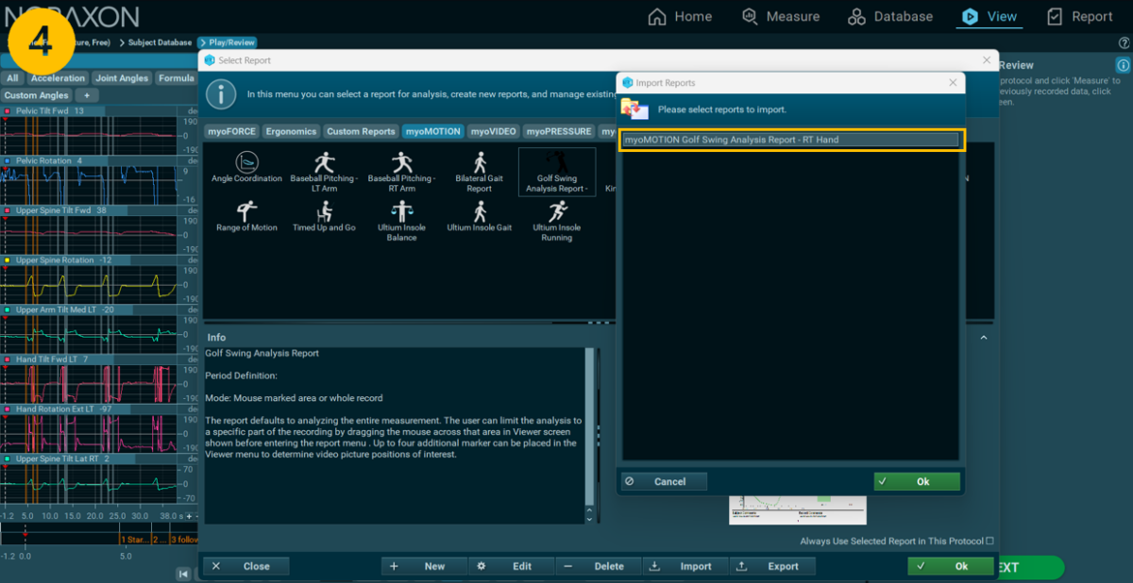
Task: Open the Database section
Action: pos(889,16)
